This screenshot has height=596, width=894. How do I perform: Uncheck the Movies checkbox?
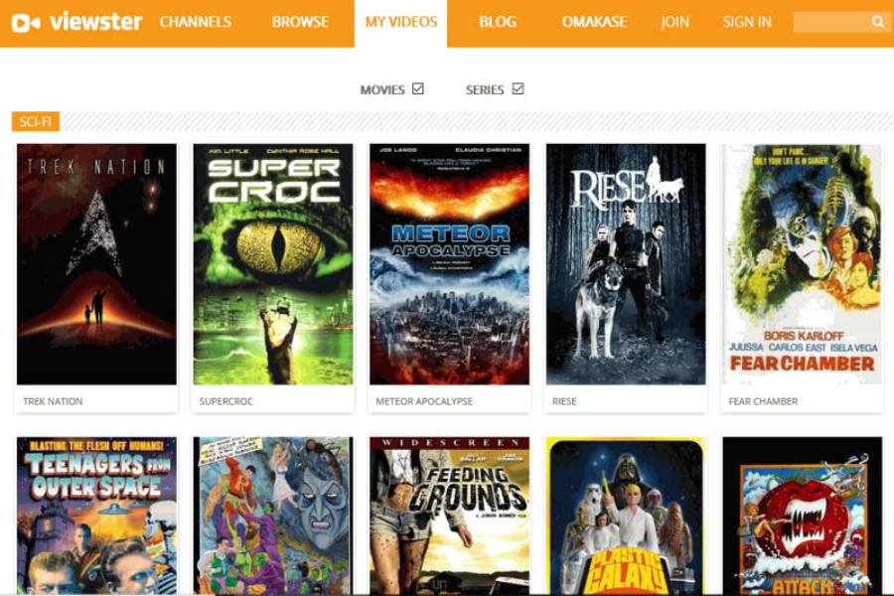(x=418, y=89)
